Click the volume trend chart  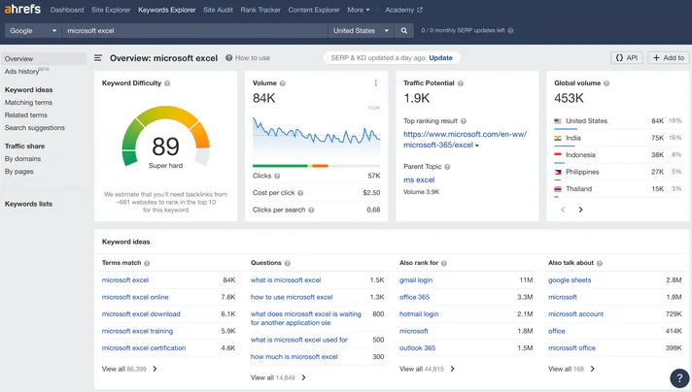tap(316, 134)
